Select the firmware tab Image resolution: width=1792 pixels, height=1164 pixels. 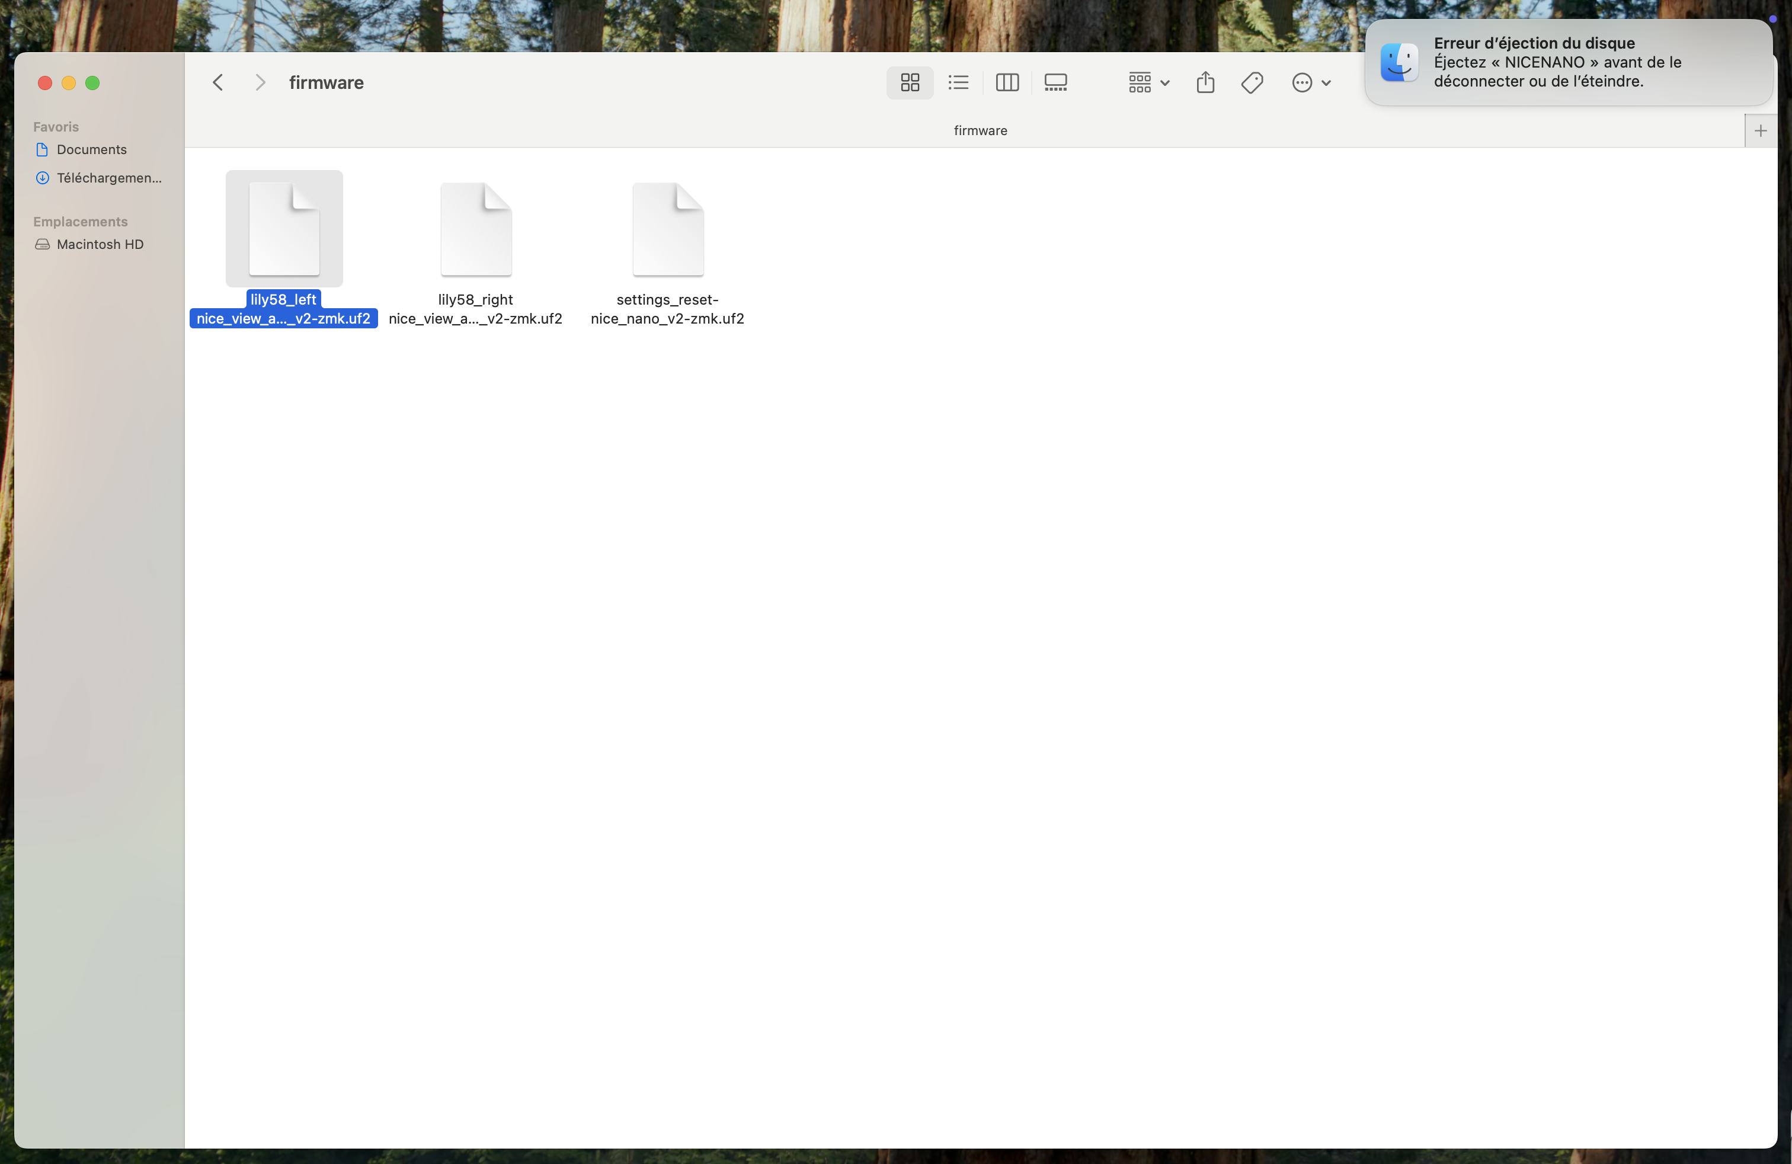[x=980, y=131]
